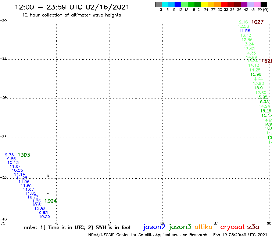Click the cyan swatch in the wave height legend
Viewport: 272px width, 238px height.
(x=165, y=4)
